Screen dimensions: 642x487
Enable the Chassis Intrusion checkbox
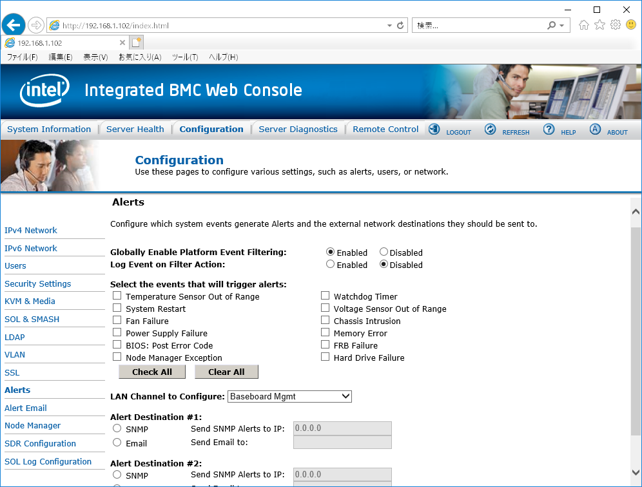(325, 320)
